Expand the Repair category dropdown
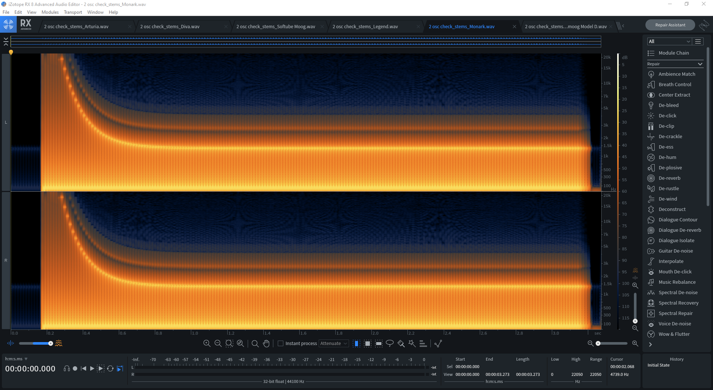The image size is (713, 390). [675, 64]
